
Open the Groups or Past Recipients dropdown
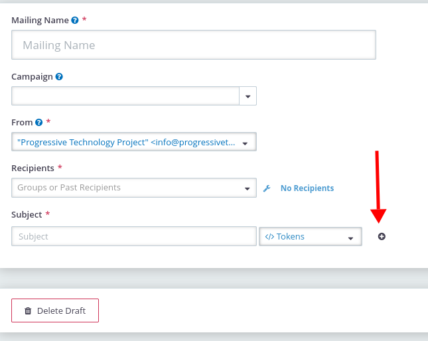click(134, 188)
